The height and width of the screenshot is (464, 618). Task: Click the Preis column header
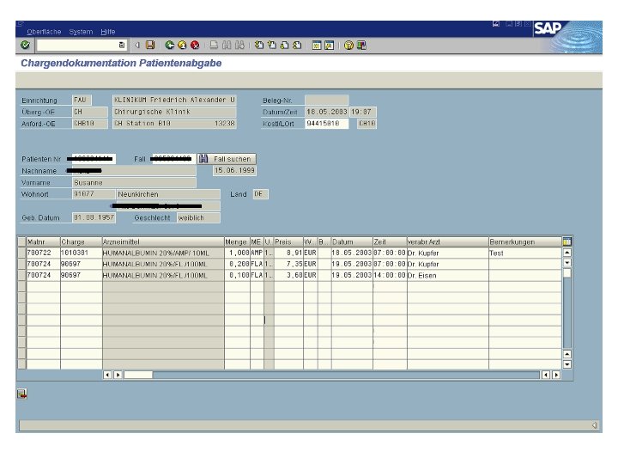(288, 241)
